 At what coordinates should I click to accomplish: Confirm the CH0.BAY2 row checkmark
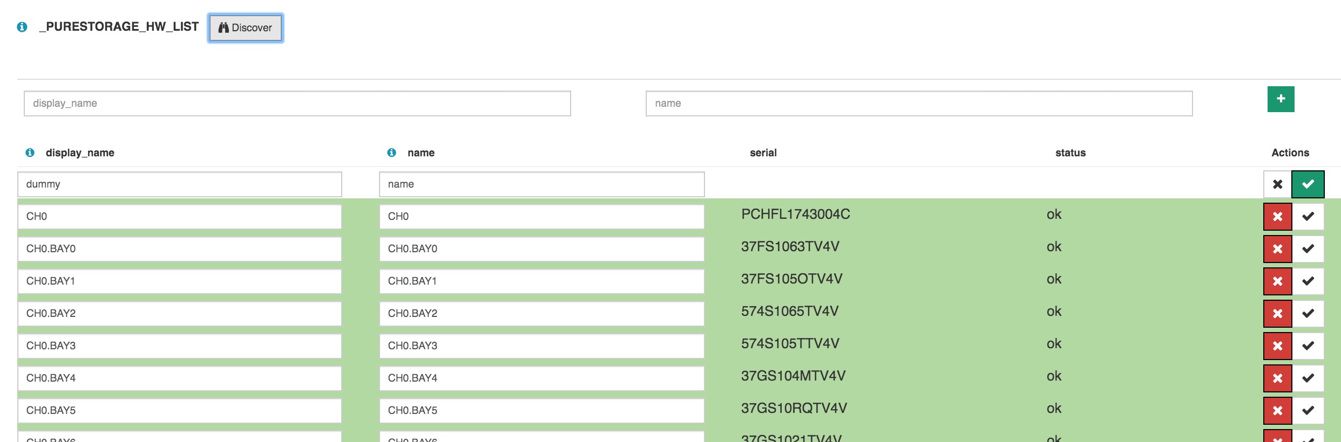(1308, 314)
